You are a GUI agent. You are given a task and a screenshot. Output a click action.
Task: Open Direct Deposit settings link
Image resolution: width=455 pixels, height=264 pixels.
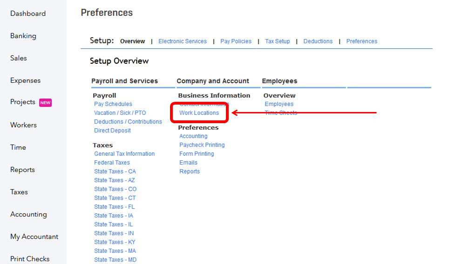click(x=112, y=131)
